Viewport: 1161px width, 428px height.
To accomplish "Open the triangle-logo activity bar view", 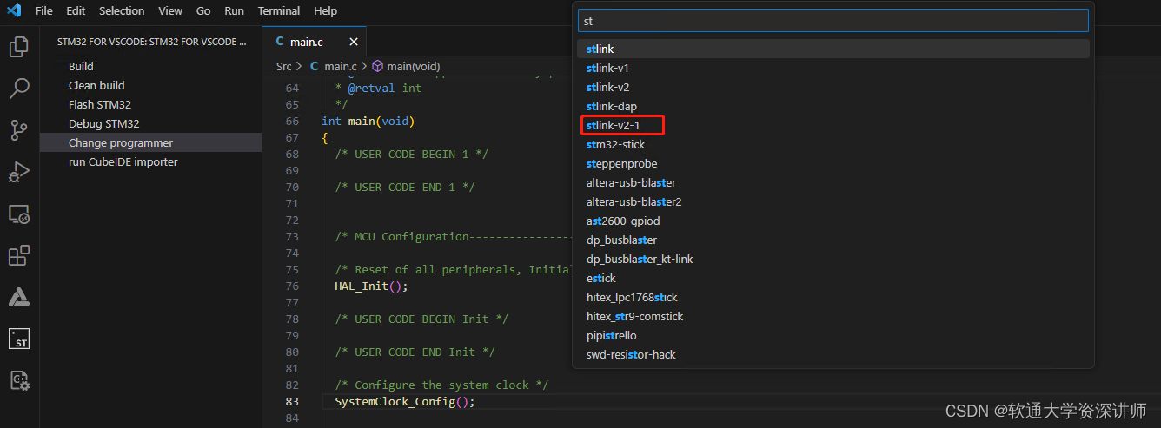I will coord(19,297).
